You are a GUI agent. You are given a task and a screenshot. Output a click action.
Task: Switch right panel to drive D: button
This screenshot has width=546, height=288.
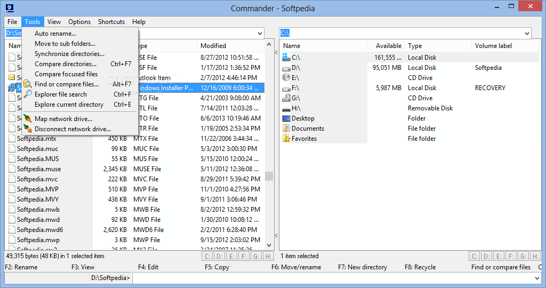[x=486, y=257]
